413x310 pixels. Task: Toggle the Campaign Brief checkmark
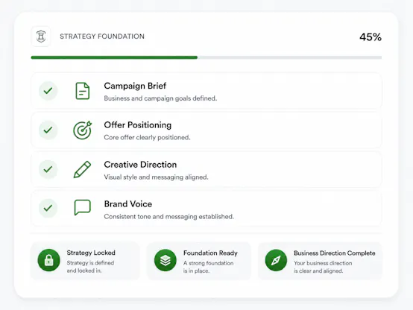pyautogui.click(x=48, y=91)
